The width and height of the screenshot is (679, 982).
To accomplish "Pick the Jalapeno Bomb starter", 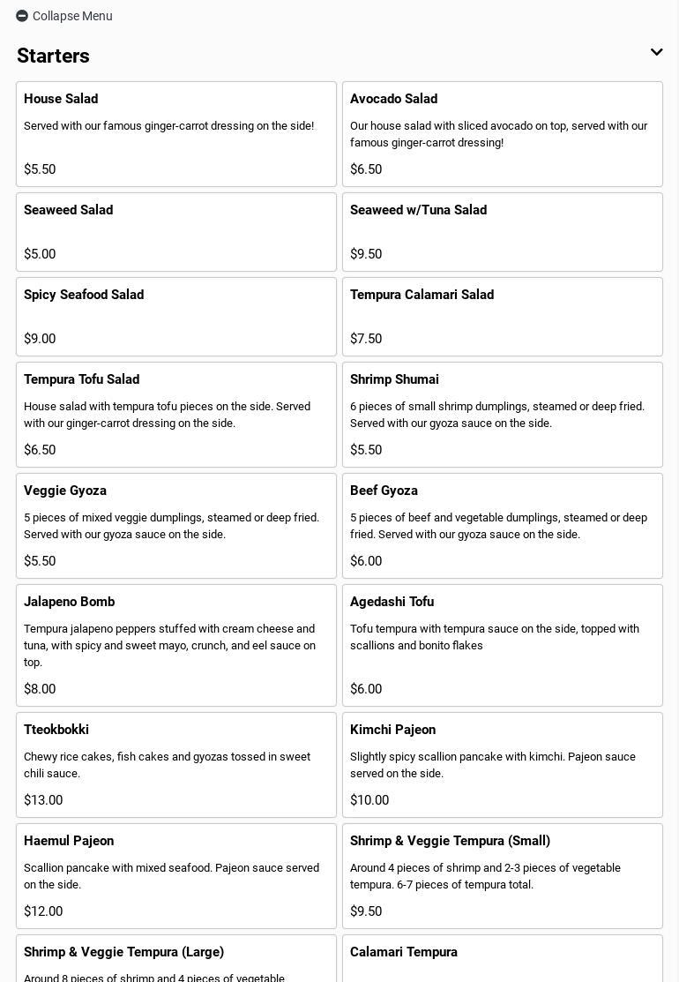I will pyautogui.click(x=176, y=645).
